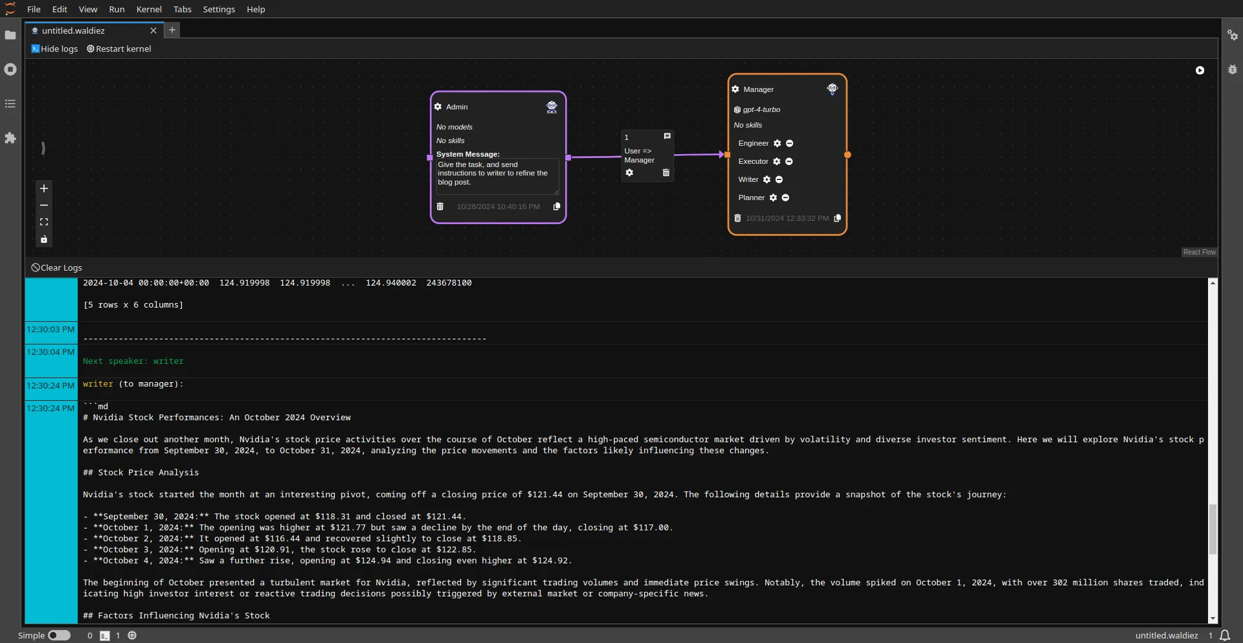
Task: Click the log scrollbar down arrow
Action: click(1213, 619)
